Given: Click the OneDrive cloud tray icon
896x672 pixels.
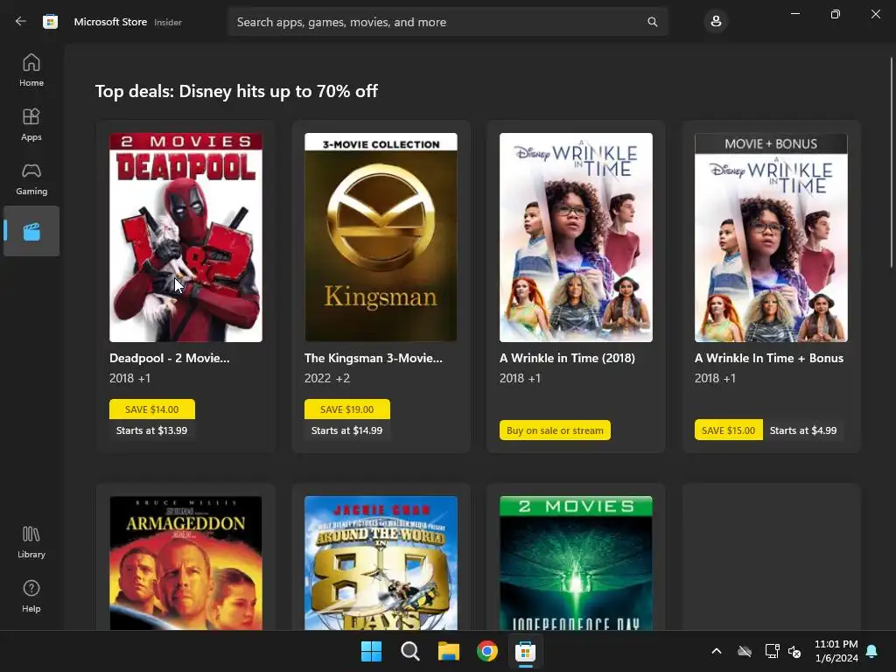Looking at the screenshot, I should (744, 651).
